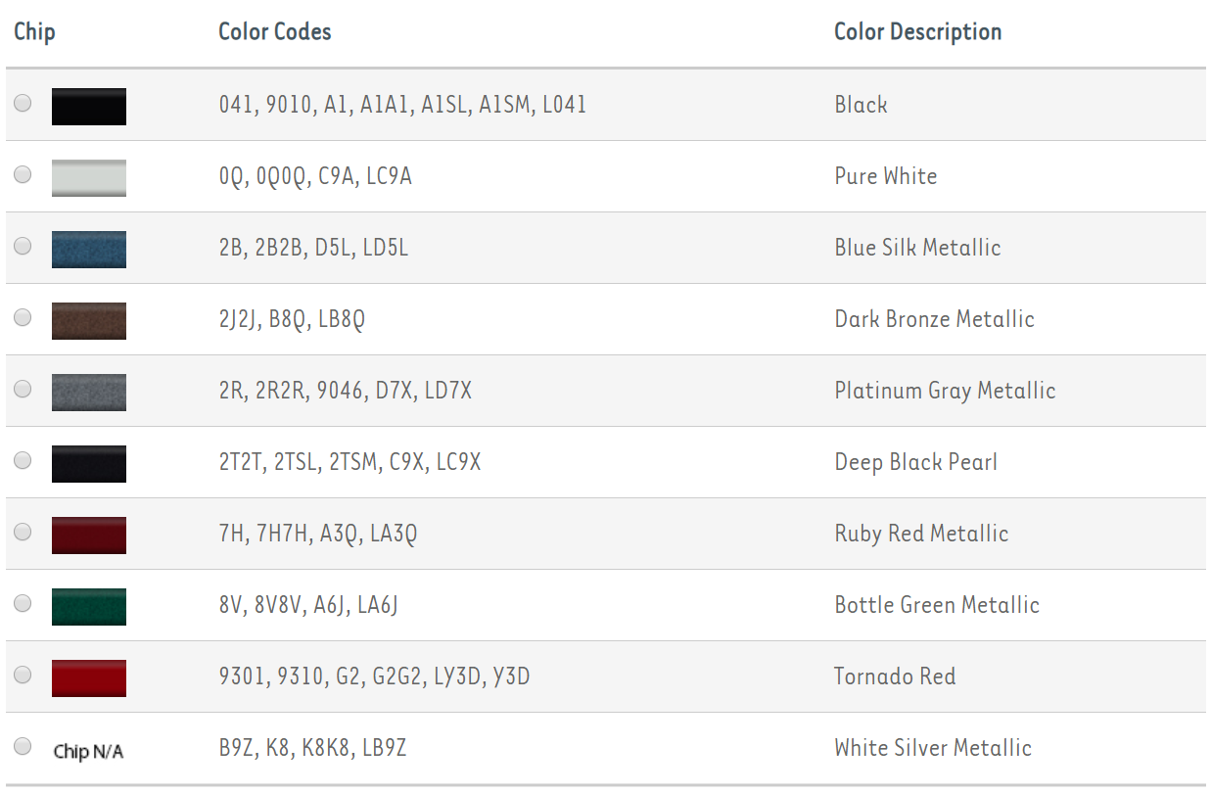Click the Pure White paint chip
Screen dimensions: 1211x793
click(x=89, y=177)
